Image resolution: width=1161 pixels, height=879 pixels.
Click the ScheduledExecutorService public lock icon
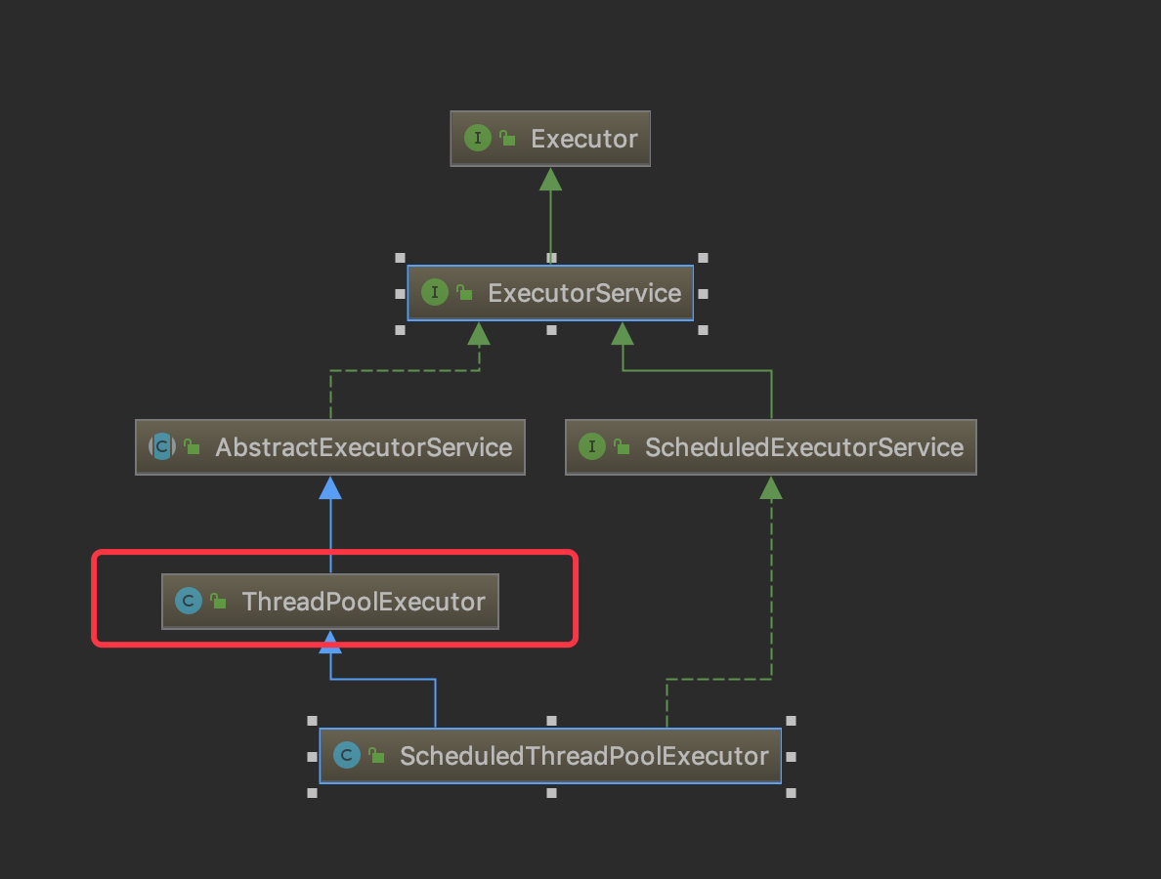[x=622, y=446]
